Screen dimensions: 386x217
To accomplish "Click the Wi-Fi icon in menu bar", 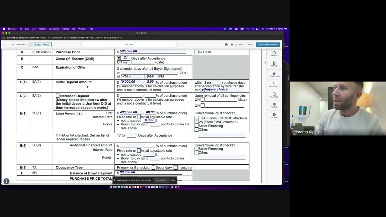I will point(248,29).
